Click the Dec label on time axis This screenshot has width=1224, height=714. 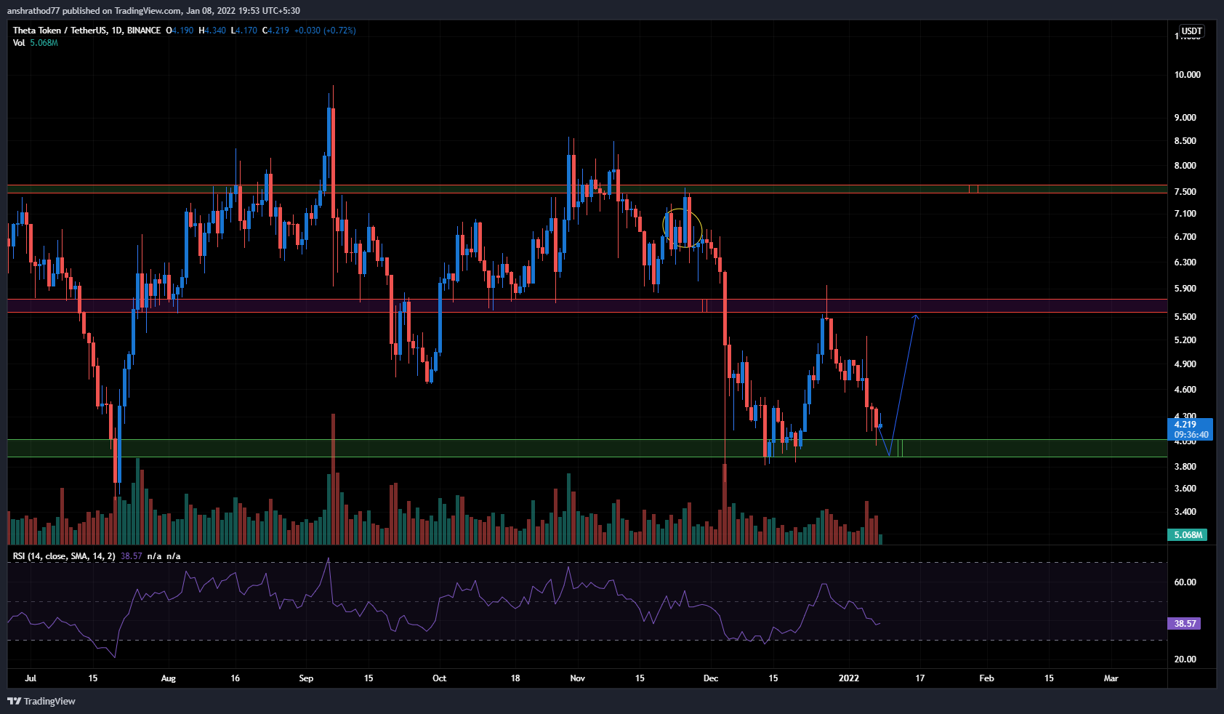[711, 678]
